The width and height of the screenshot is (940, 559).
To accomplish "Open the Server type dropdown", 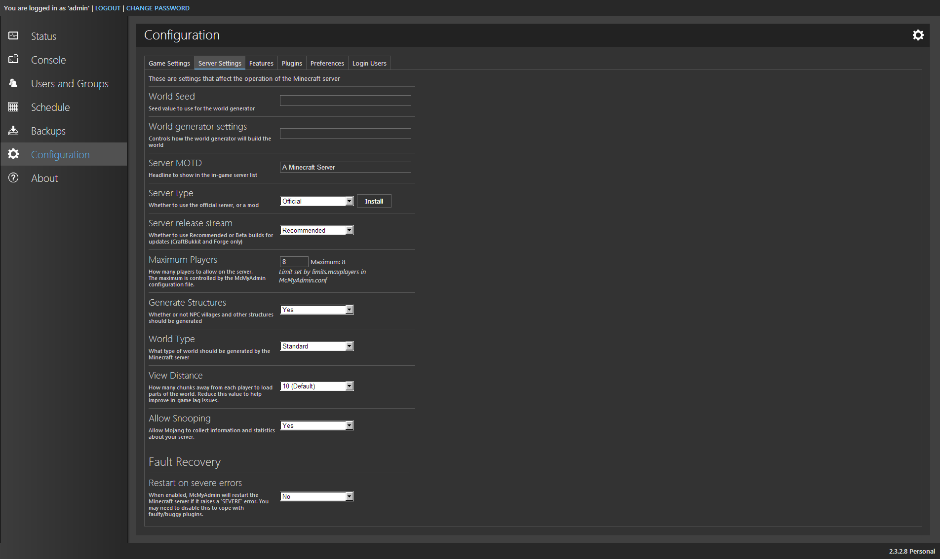I will pos(317,201).
